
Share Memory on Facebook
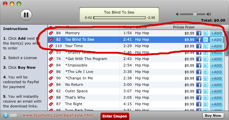tap(198, 33)
